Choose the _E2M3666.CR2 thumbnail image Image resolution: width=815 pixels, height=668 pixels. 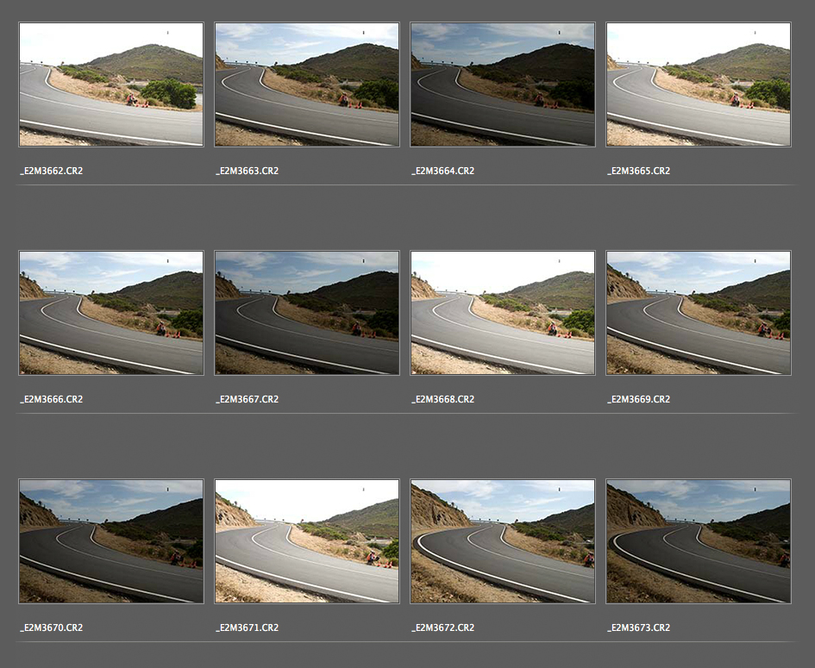pos(111,313)
